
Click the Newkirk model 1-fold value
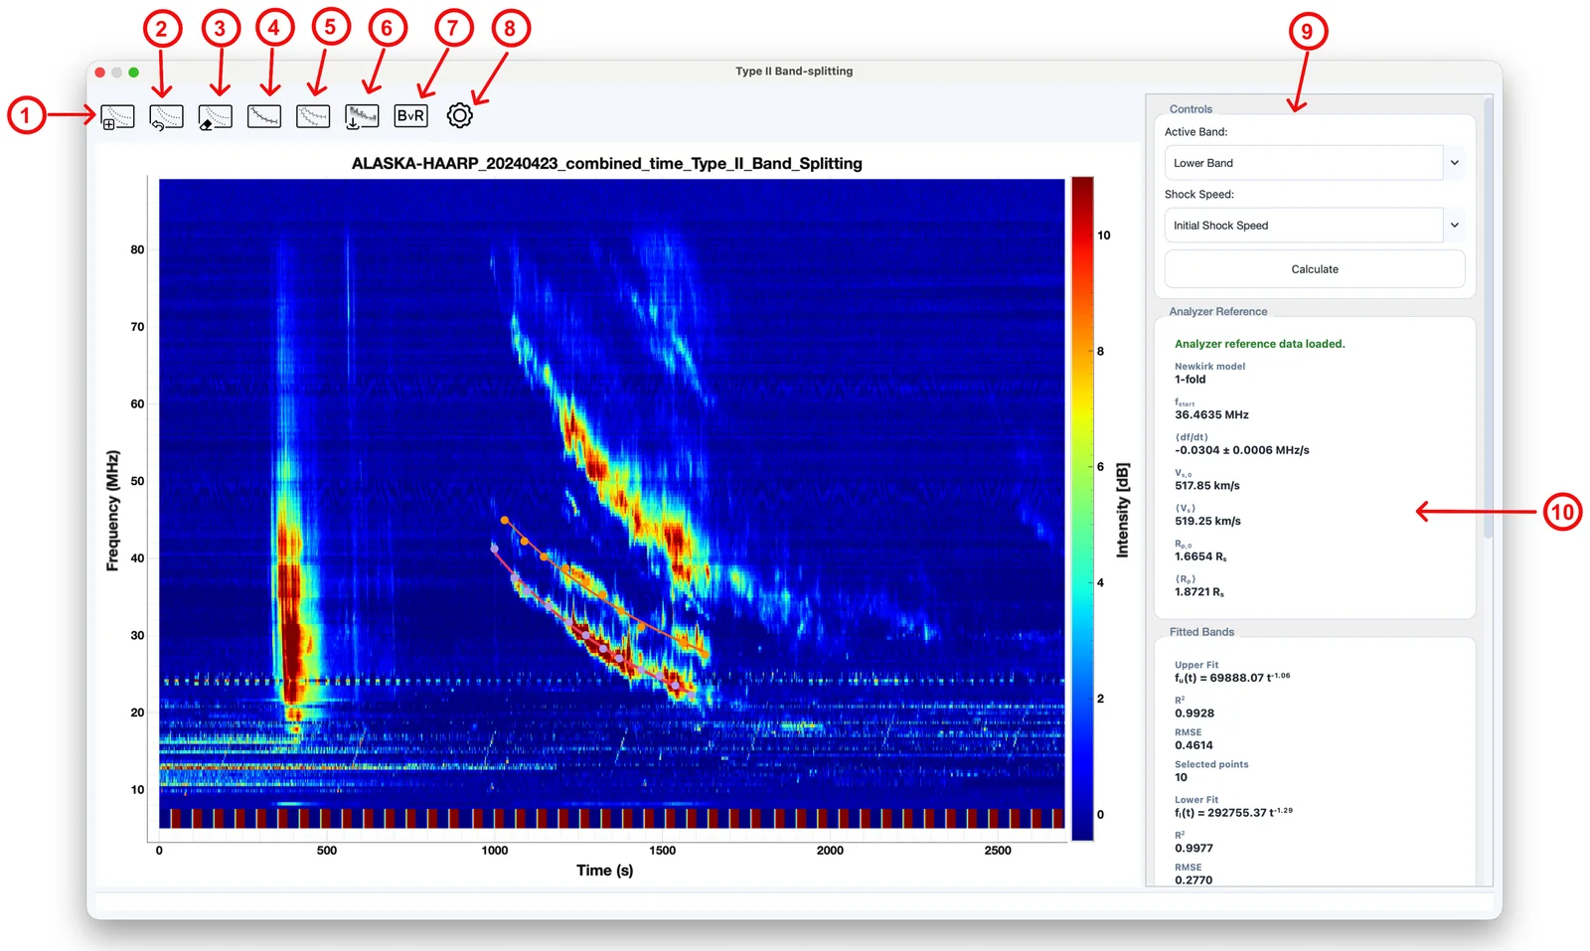(1190, 380)
